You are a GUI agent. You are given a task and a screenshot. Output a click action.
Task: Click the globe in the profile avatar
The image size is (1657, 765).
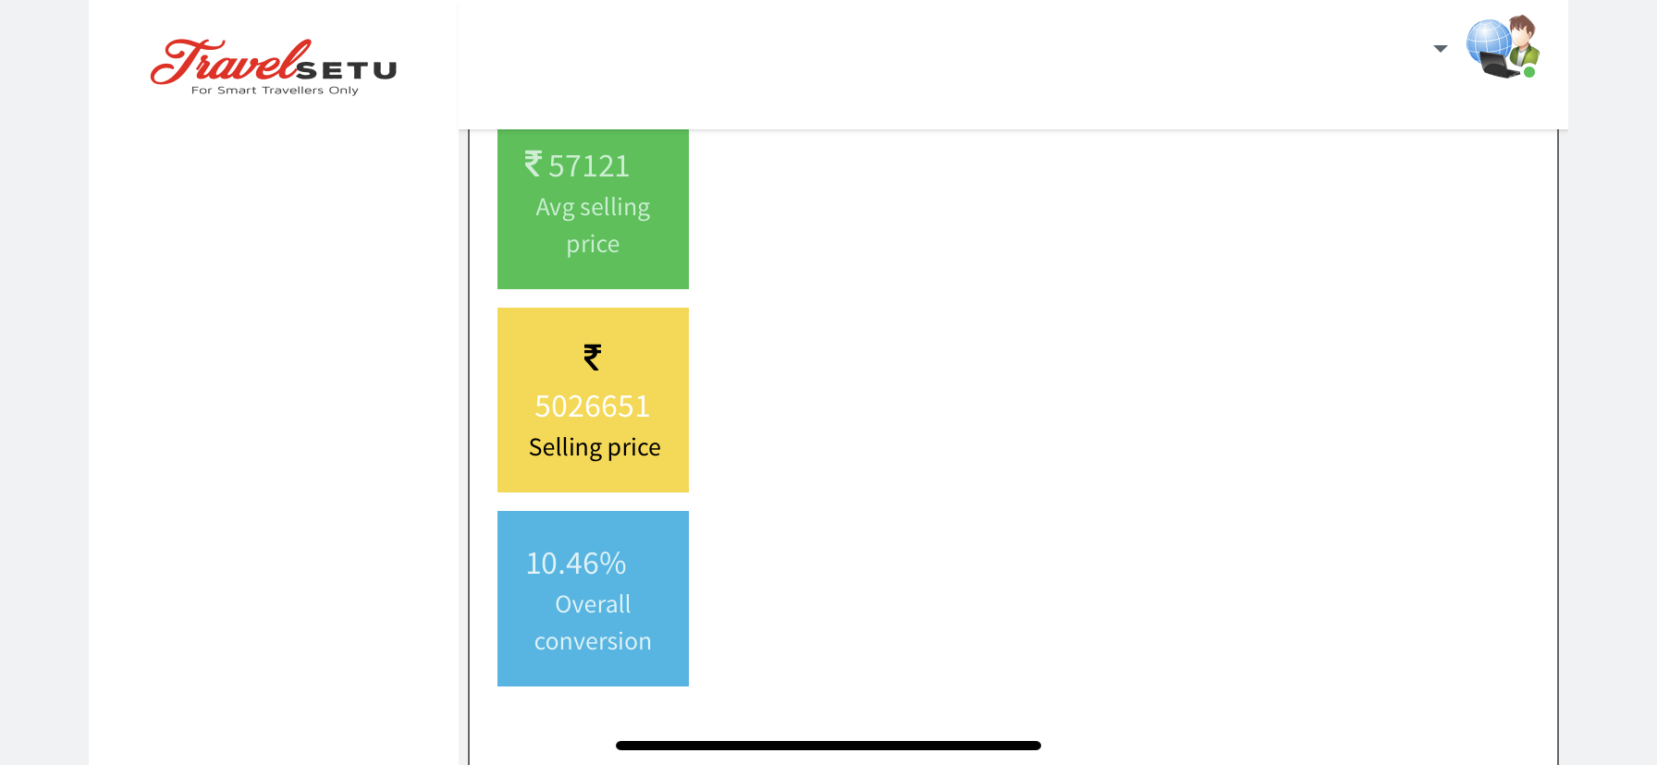click(x=1488, y=39)
